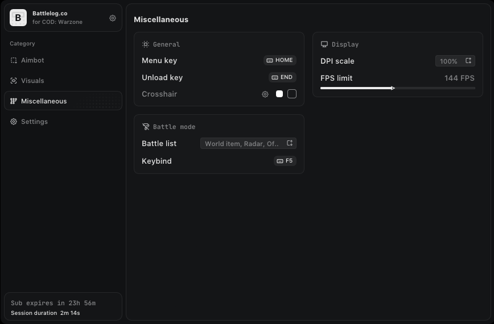Screen dimensions: 494x324
Task: Click the Battle mode F5 keybind
Action: pos(285,161)
